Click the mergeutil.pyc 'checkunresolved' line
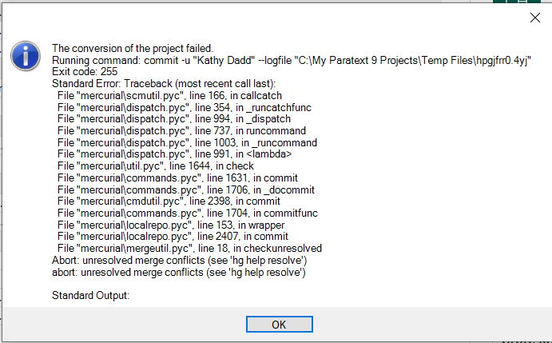Screen dimensions: 552x343 pyautogui.click(x=189, y=248)
